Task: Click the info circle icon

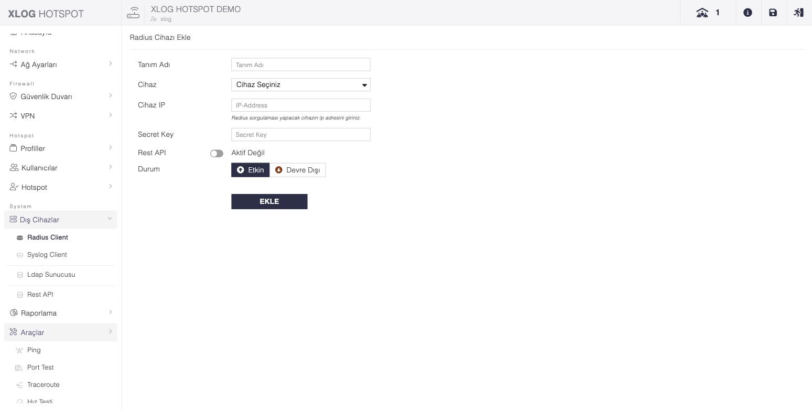Action: click(748, 13)
